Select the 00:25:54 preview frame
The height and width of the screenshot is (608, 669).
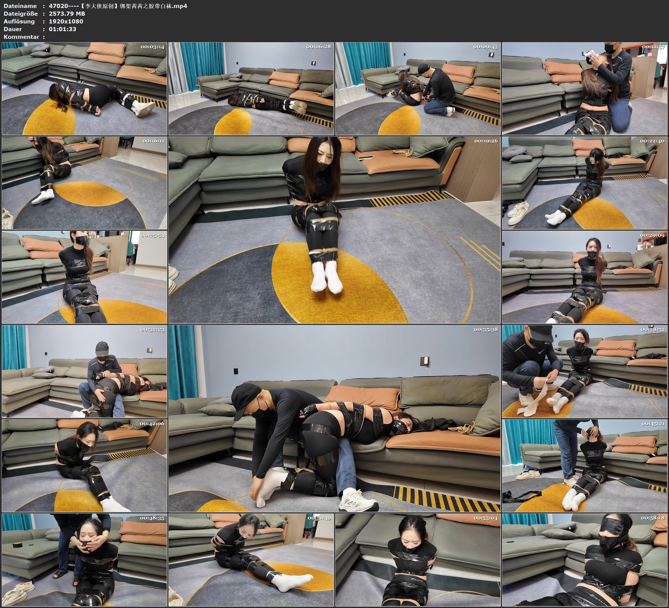click(84, 277)
